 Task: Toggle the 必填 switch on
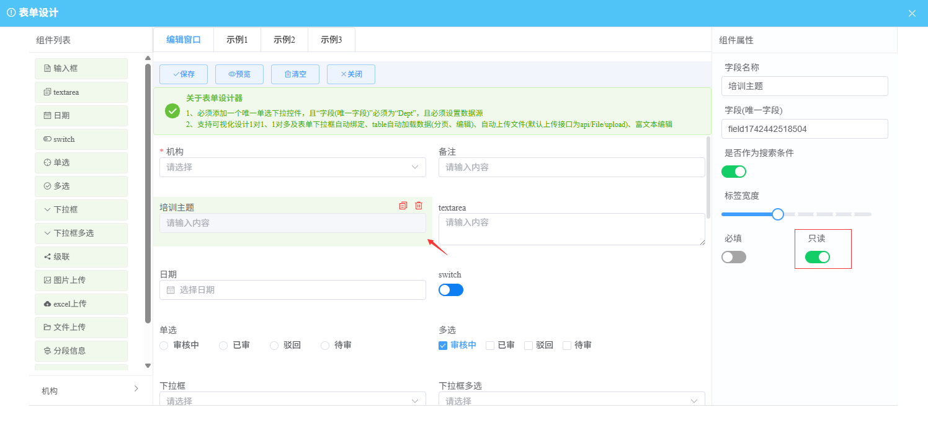[734, 257]
